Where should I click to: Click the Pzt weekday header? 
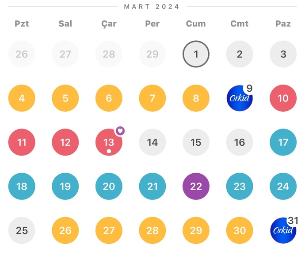(x=22, y=23)
